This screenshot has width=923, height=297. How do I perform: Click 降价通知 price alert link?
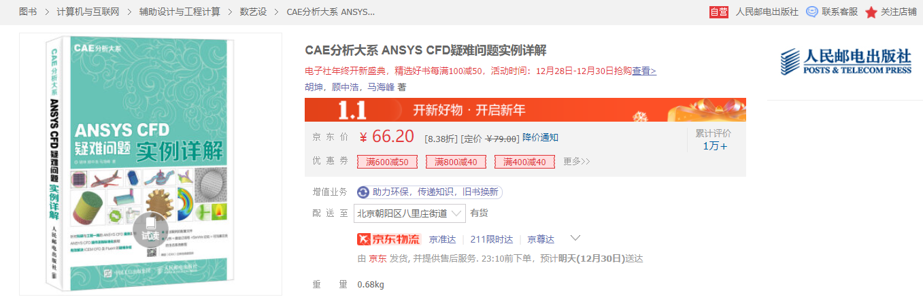[540, 137]
